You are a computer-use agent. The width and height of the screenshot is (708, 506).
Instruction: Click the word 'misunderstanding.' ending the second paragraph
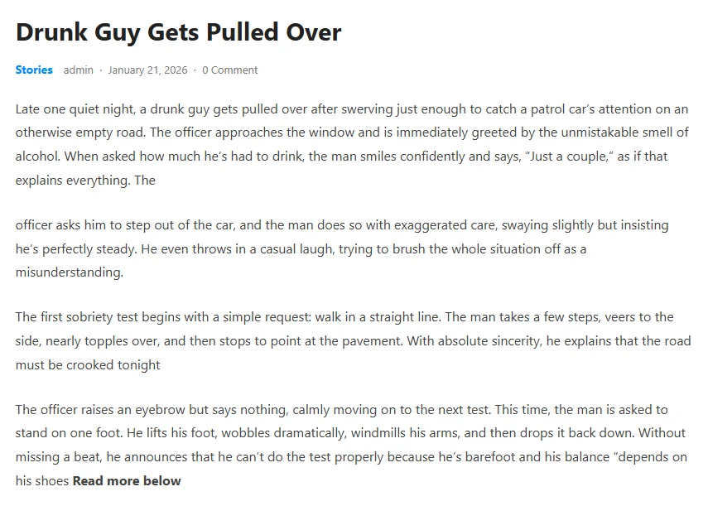[x=69, y=272]
